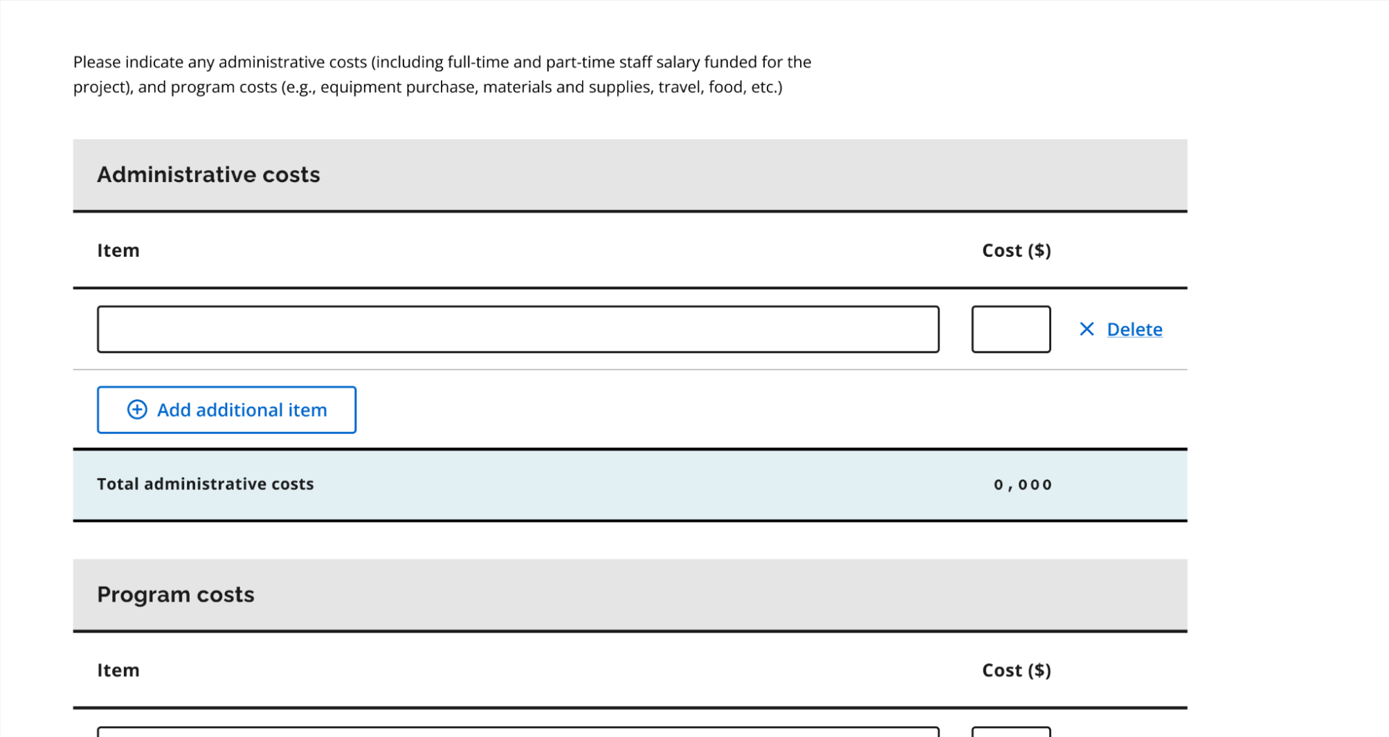This screenshot has height=737, width=1389.
Task: Select the Item column header under Program costs
Action: (118, 670)
